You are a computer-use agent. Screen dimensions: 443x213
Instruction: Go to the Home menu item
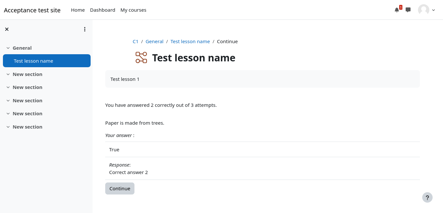[78, 10]
